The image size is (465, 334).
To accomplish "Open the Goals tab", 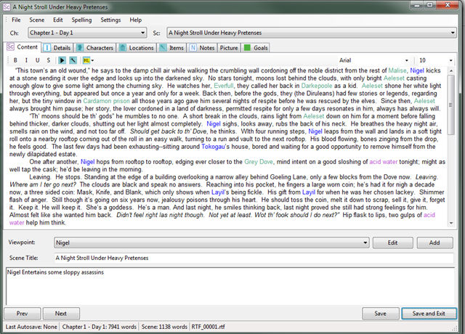I will click(256, 48).
